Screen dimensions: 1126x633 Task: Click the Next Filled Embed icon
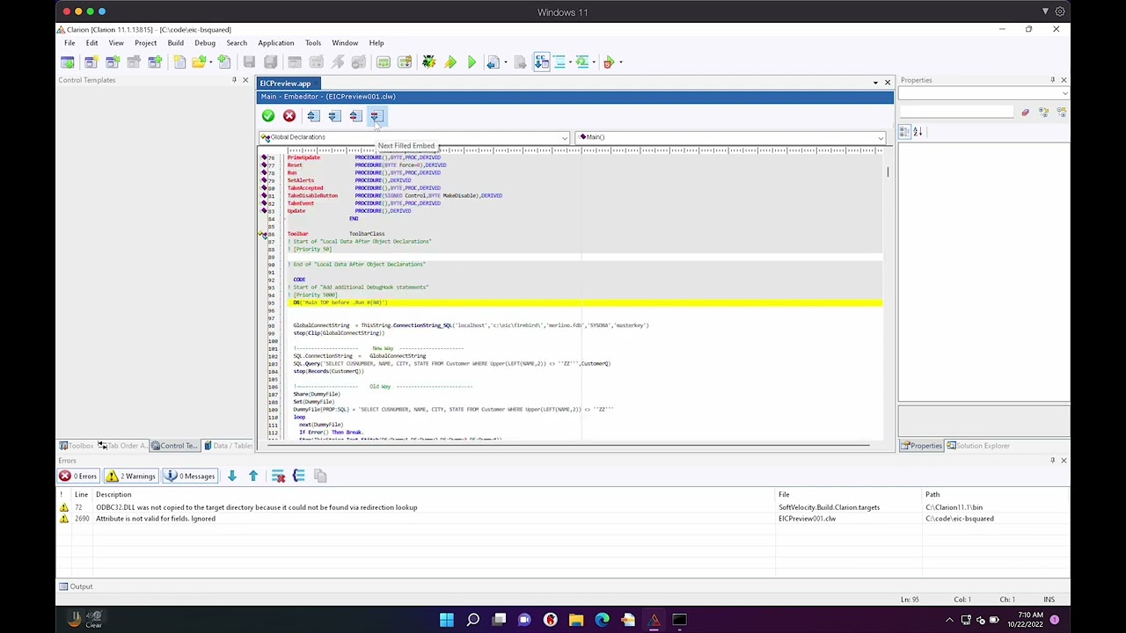click(376, 116)
